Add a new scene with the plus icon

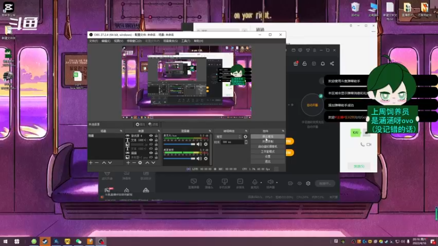tap(90, 162)
